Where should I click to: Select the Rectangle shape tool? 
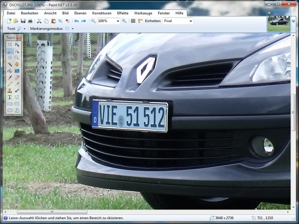click(10, 104)
